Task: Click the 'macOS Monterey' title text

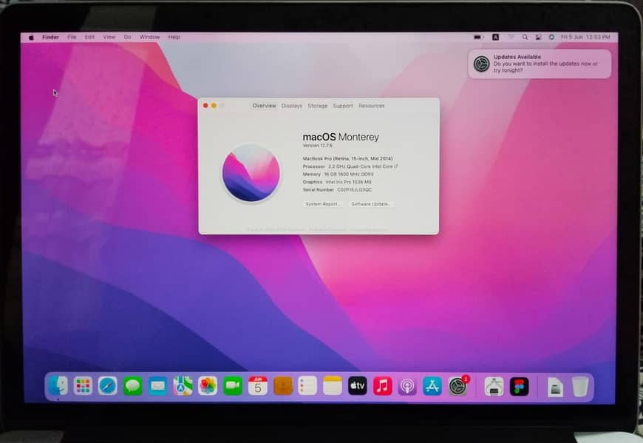Action: pyautogui.click(x=341, y=137)
